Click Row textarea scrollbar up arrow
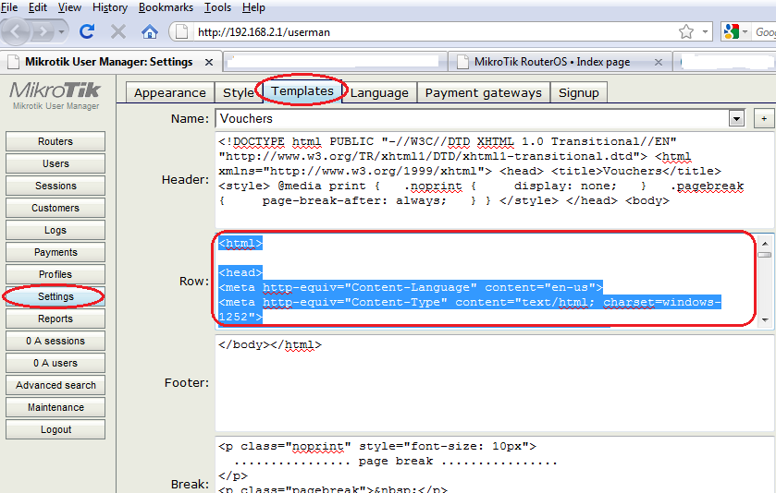Viewport: 776px width, 493px height. point(765,243)
